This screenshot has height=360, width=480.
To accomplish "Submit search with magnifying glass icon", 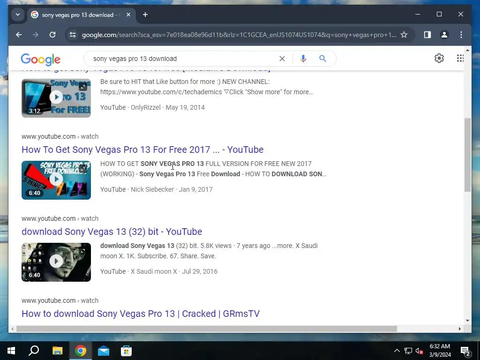I will point(322,59).
